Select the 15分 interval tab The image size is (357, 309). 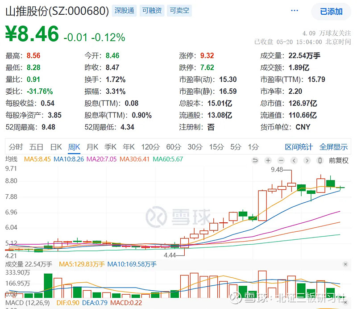(x=216, y=147)
